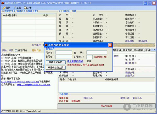The image size is (157, 114).
Task: Click the 状态 column header
Action: pos(45,15)
